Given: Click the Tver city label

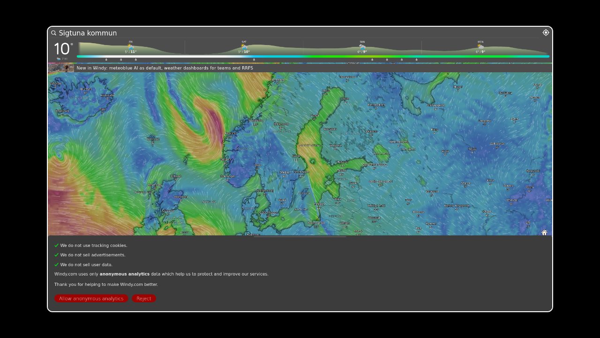Looking at the screenshot, I should tap(408, 200).
